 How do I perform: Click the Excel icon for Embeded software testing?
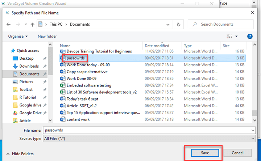[63, 85]
